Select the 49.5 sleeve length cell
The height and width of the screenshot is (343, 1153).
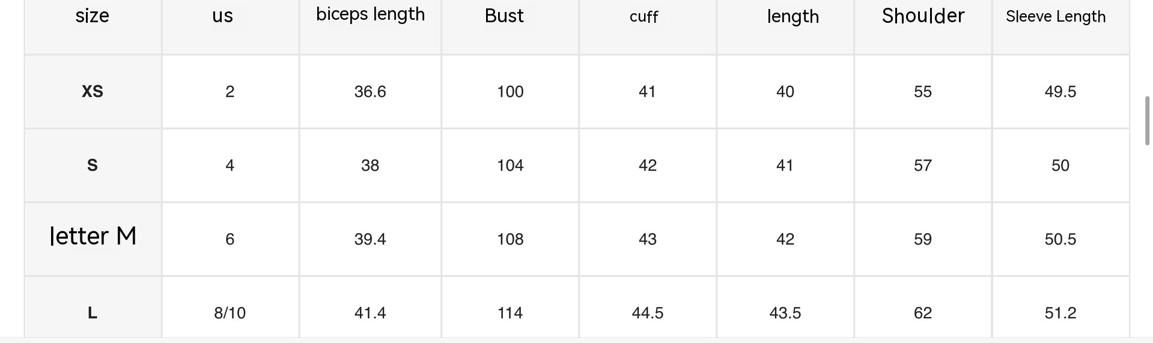pyautogui.click(x=1060, y=91)
